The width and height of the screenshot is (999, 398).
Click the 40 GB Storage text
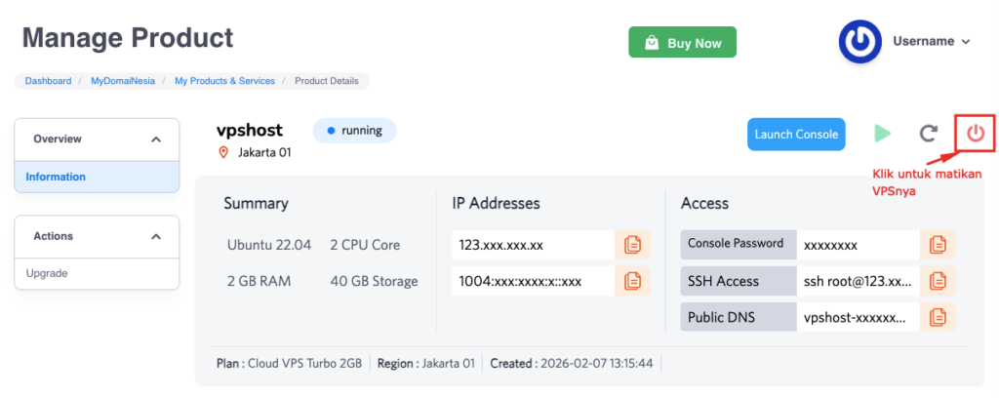click(x=374, y=281)
